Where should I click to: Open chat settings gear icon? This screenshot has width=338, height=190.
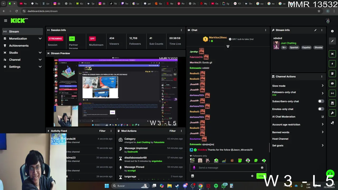pyautogui.click(x=252, y=176)
